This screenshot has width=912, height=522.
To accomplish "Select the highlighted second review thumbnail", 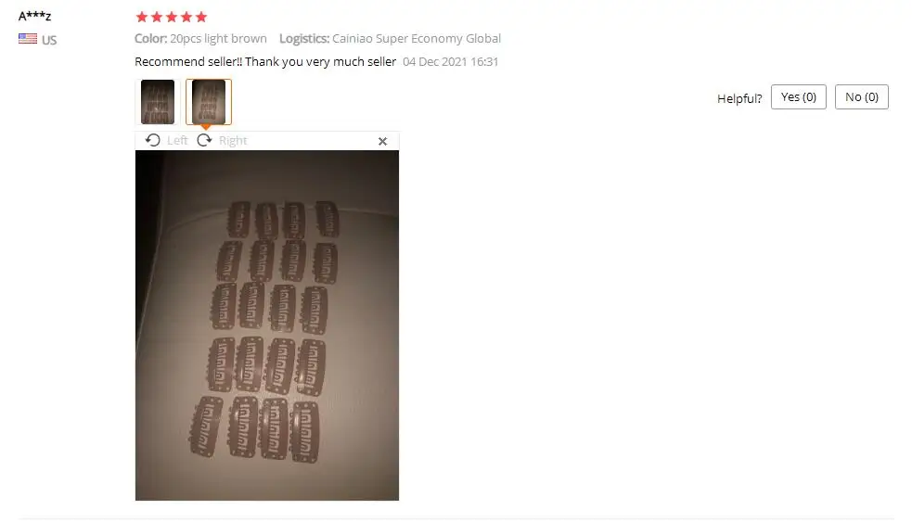I will click(x=209, y=102).
